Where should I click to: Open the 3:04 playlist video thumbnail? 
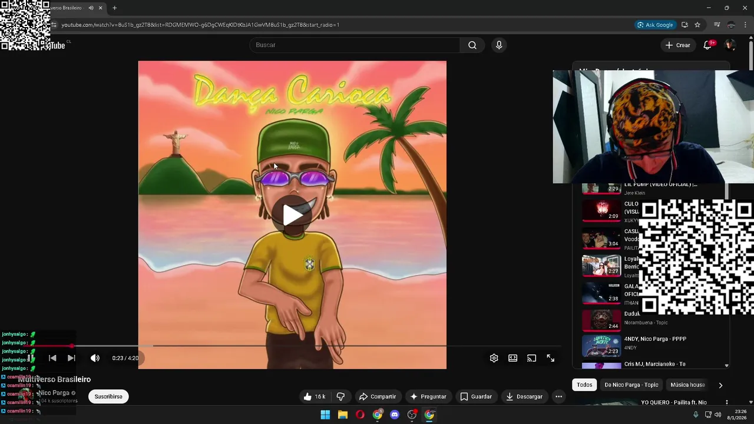pos(601,238)
